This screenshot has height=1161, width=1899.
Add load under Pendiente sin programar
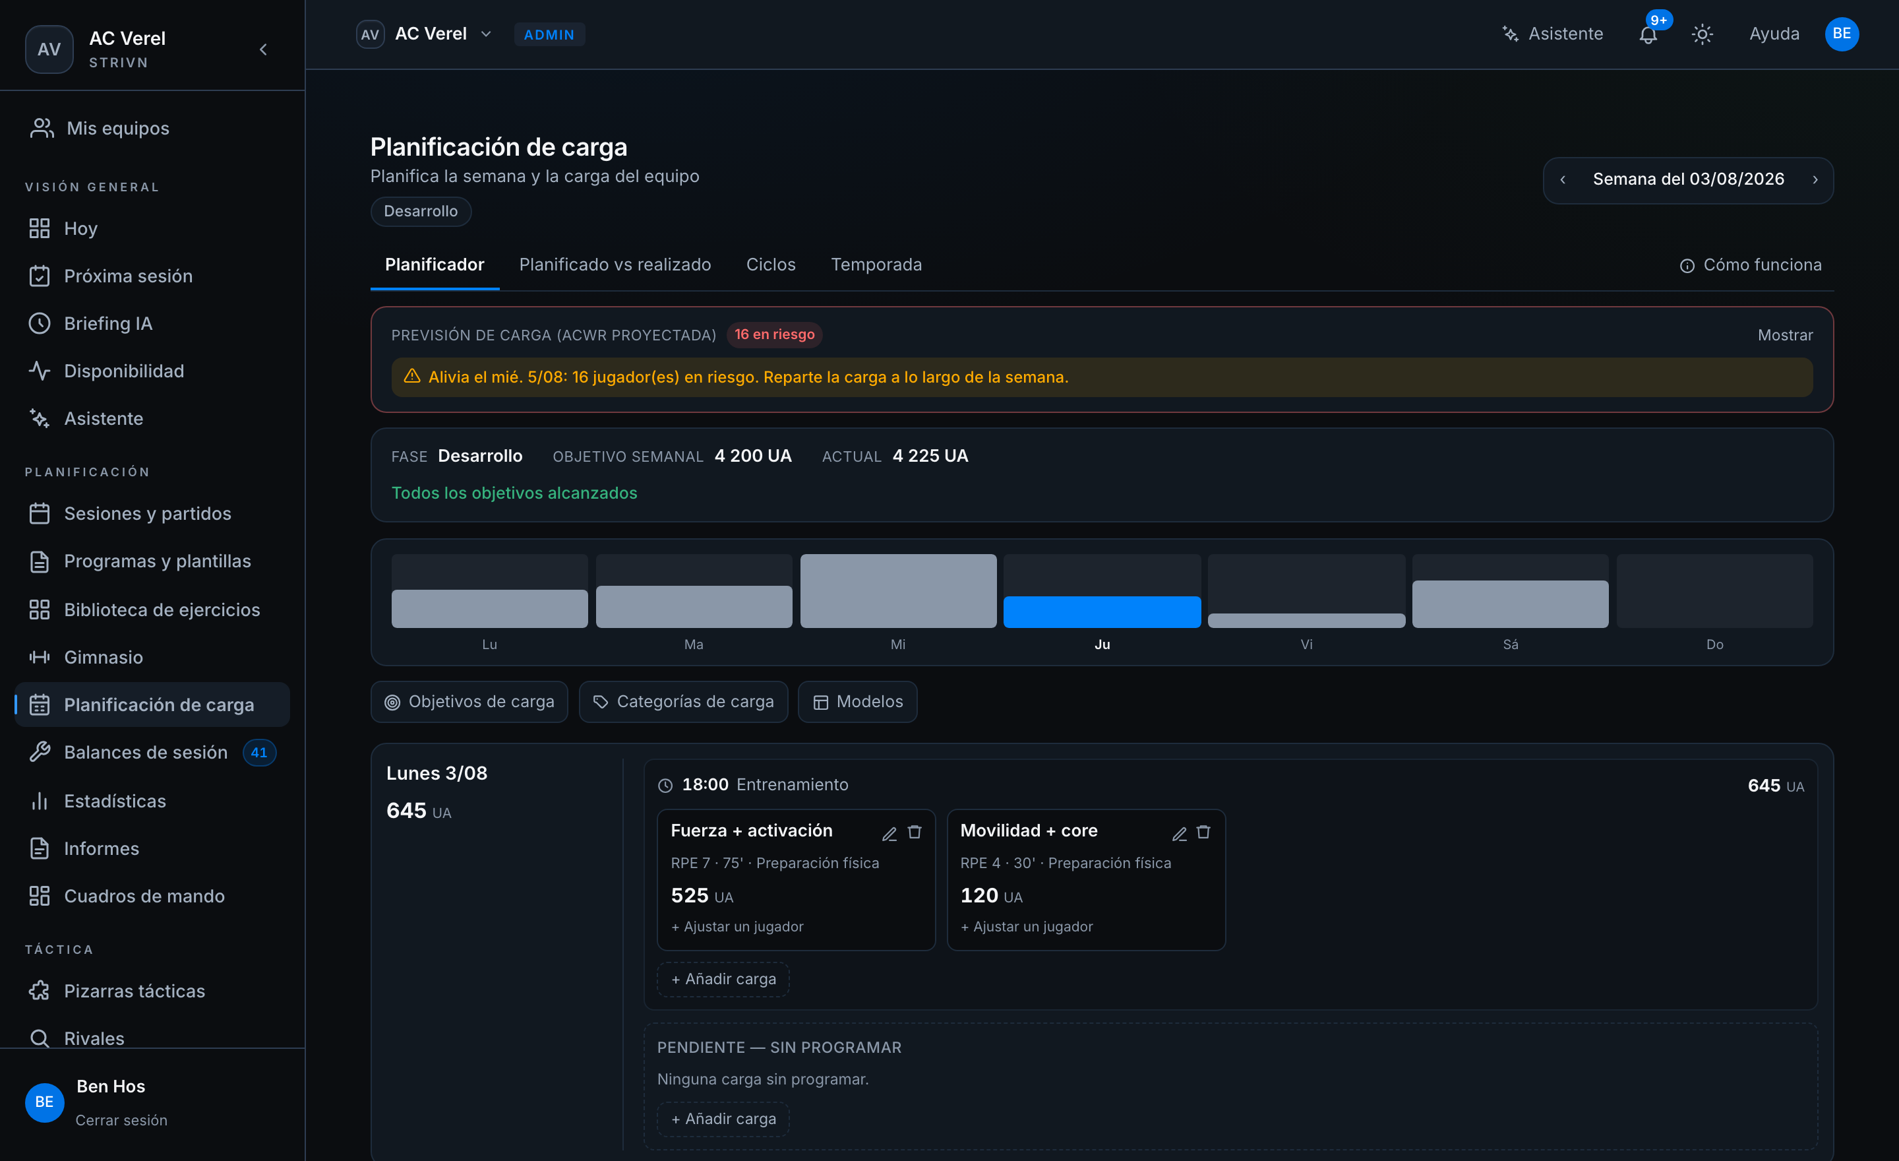(723, 1119)
